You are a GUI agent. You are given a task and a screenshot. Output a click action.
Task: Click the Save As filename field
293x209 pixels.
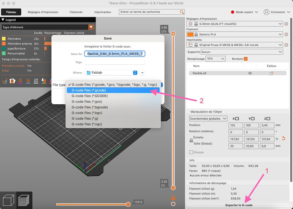pyautogui.click(x=115, y=54)
